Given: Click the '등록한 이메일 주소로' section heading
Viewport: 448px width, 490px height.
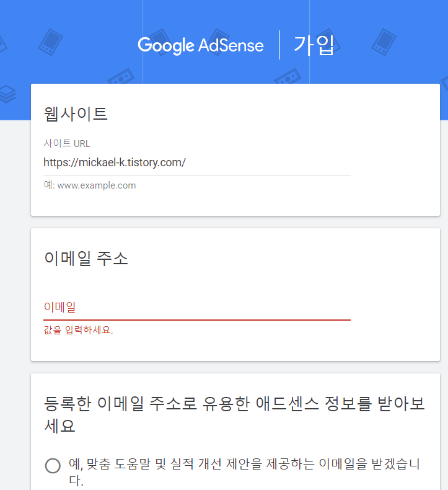Looking at the screenshot, I should [234, 414].
